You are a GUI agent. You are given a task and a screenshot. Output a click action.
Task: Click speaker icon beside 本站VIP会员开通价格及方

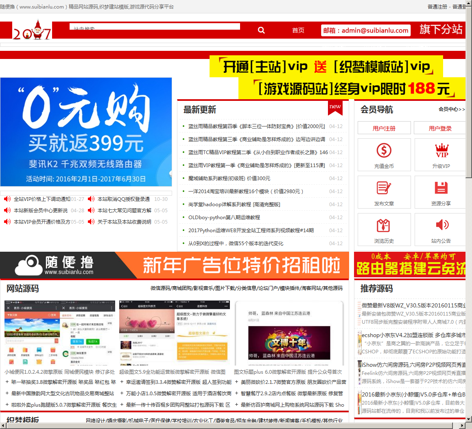pos(7,222)
